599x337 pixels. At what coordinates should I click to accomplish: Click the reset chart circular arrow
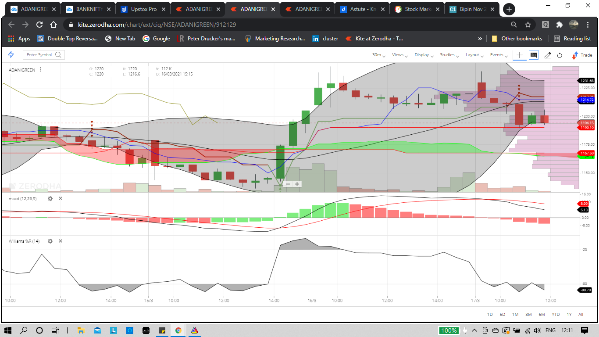click(560, 55)
